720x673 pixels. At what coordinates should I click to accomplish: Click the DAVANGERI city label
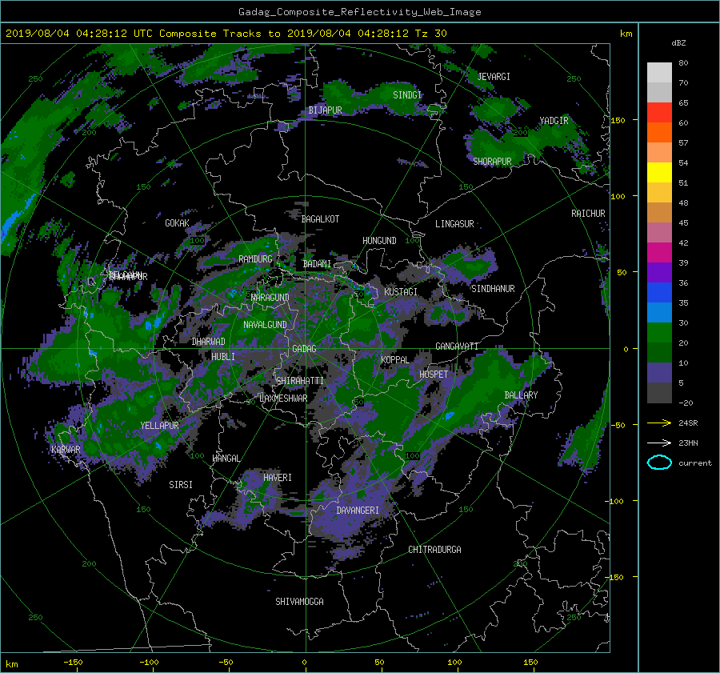tap(358, 511)
